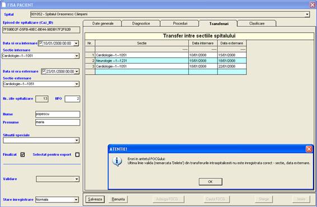Click the Renunta button
Screen dimensions: 317x207
point(118,199)
